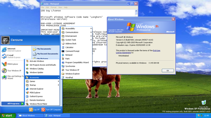Viewport: 211px width, 118px height.
Task: Open My Recent Documents
Action: pyautogui.click(x=45, y=54)
